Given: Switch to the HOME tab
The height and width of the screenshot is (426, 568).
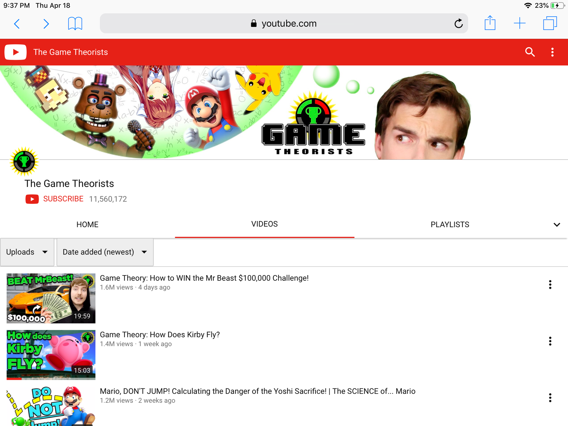Looking at the screenshot, I should 87,225.
